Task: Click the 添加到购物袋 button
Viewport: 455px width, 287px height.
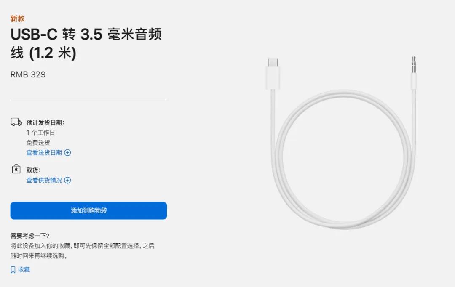Action: (88, 210)
